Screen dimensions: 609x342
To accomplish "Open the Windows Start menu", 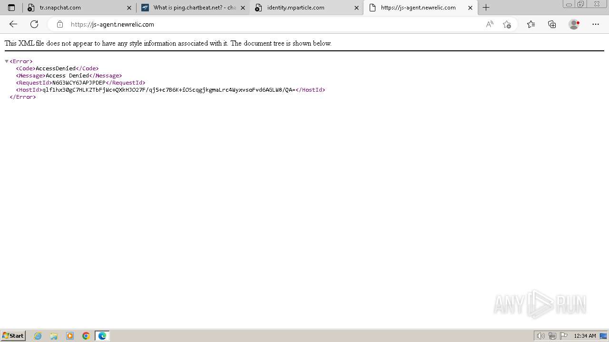I will tap(13, 336).
